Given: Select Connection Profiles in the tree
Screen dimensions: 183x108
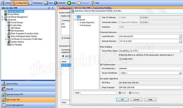Looking at the screenshot, I should point(16,11).
